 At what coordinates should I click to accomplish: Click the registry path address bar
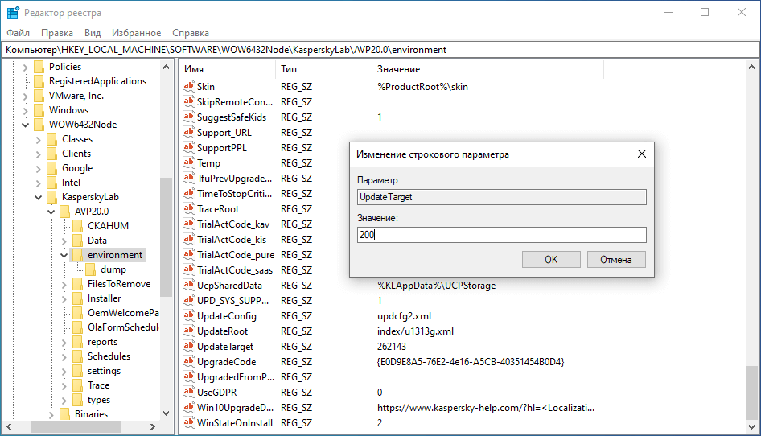click(x=380, y=50)
